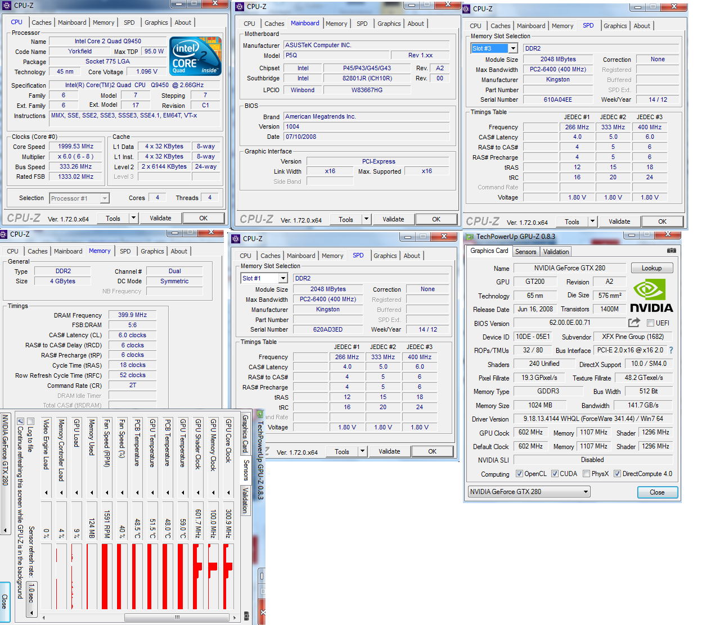This screenshot has width=720, height=625.
Task: Click OK in the CPU-Z Mainboard window
Action: [x=436, y=219]
